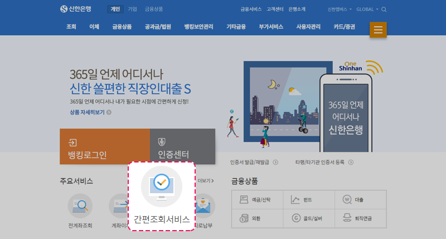Click the 대출 text

coord(359,200)
